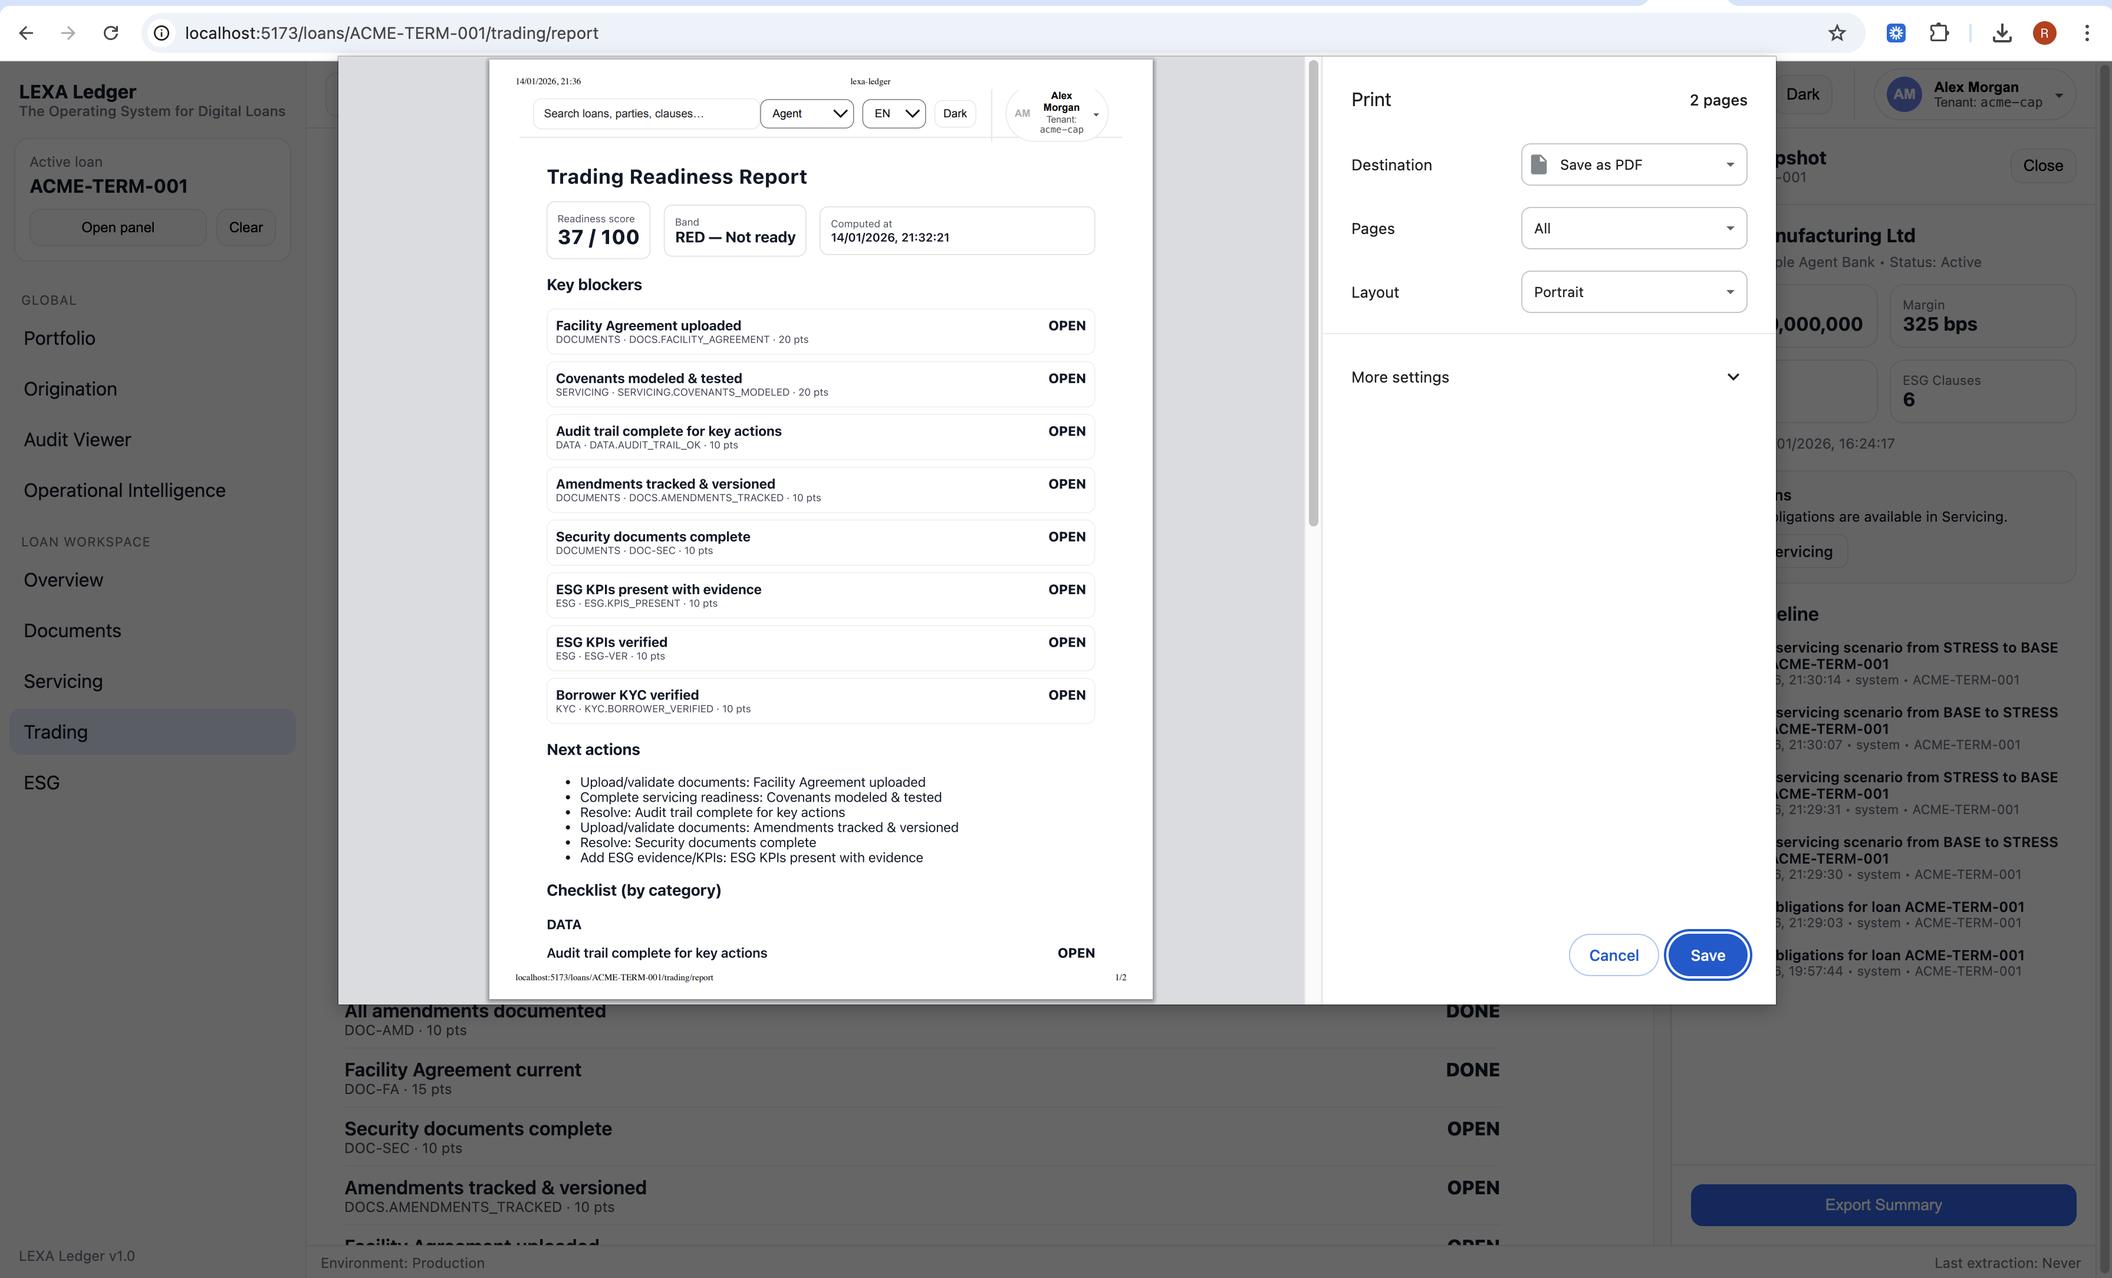Open the browser downloads icon

coord(2001,32)
